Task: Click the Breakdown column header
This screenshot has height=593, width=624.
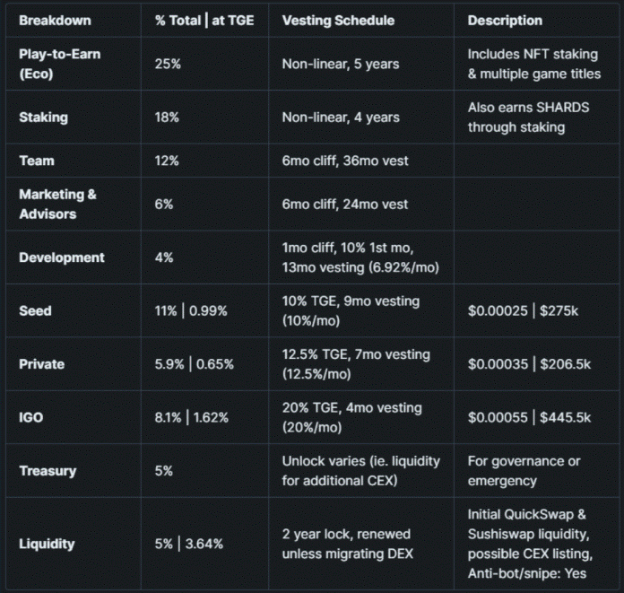Action: click(55, 21)
